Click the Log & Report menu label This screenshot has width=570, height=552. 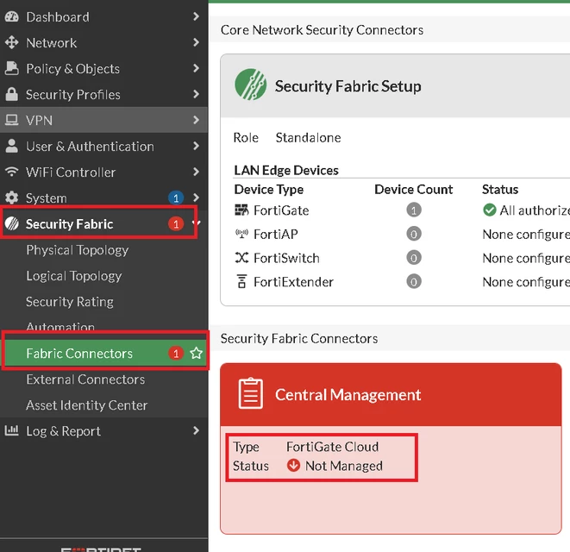[63, 431]
